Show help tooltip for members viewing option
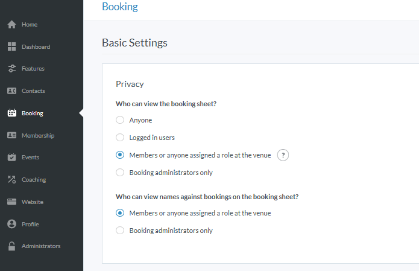Screen dimensions: 419x271 coord(283,155)
